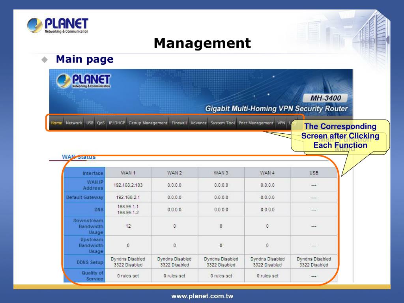This screenshot has height=303, width=404.
Task: Click Upstream Bandwidth Usage row label
Action: coord(84,245)
